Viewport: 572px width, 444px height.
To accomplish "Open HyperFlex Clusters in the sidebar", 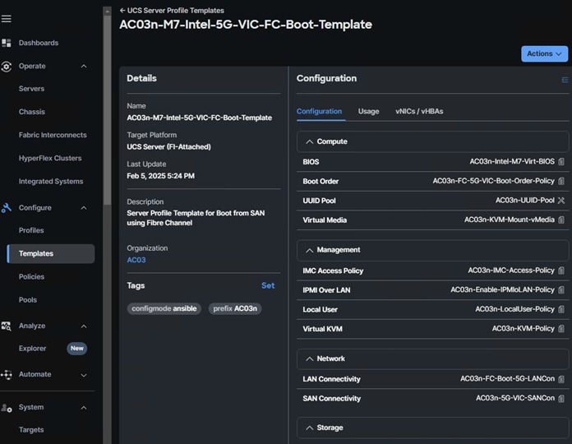I will click(50, 158).
